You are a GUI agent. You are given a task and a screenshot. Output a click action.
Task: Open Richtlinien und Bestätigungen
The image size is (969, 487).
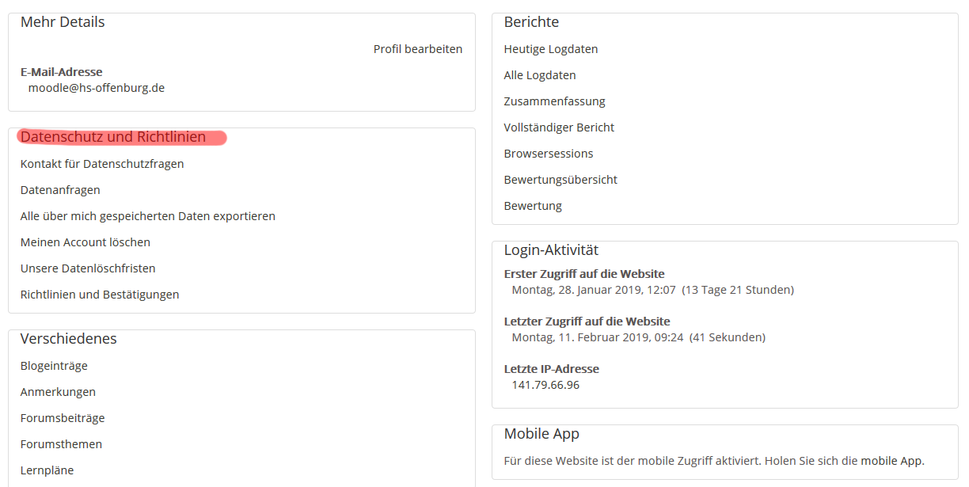(x=100, y=295)
